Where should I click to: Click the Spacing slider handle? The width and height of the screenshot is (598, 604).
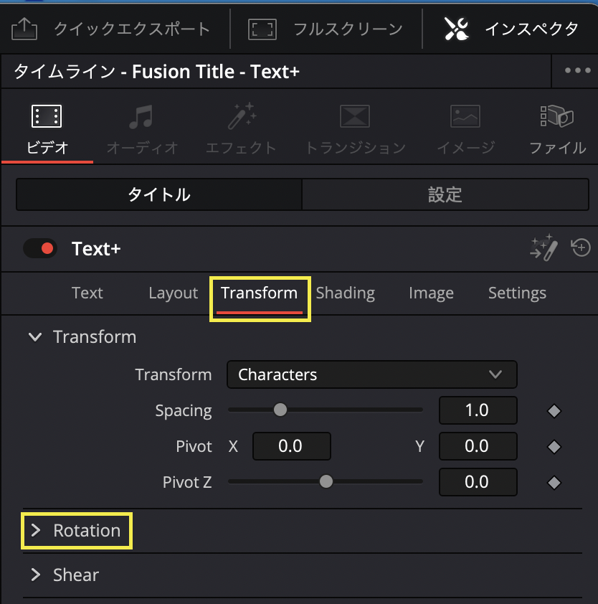click(280, 410)
